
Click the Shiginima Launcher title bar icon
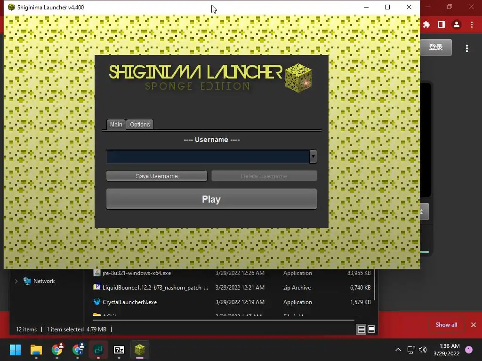tap(11, 7)
